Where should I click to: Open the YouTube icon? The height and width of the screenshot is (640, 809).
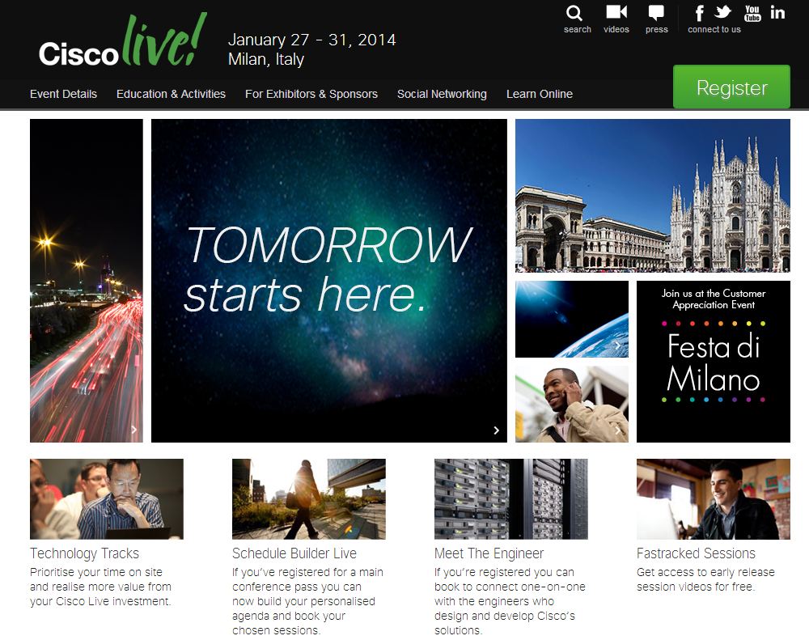click(x=752, y=13)
